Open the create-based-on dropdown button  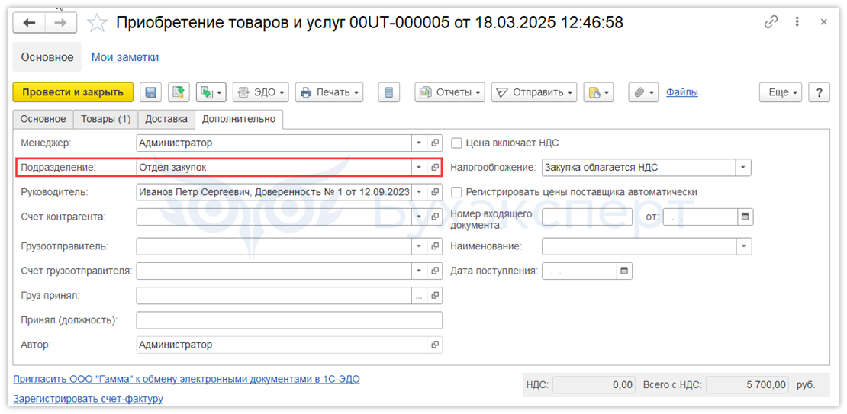(211, 92)
